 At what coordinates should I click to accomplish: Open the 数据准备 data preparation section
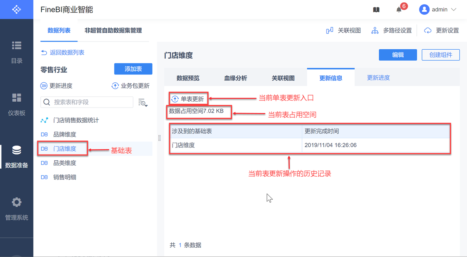tap(17, 157)
